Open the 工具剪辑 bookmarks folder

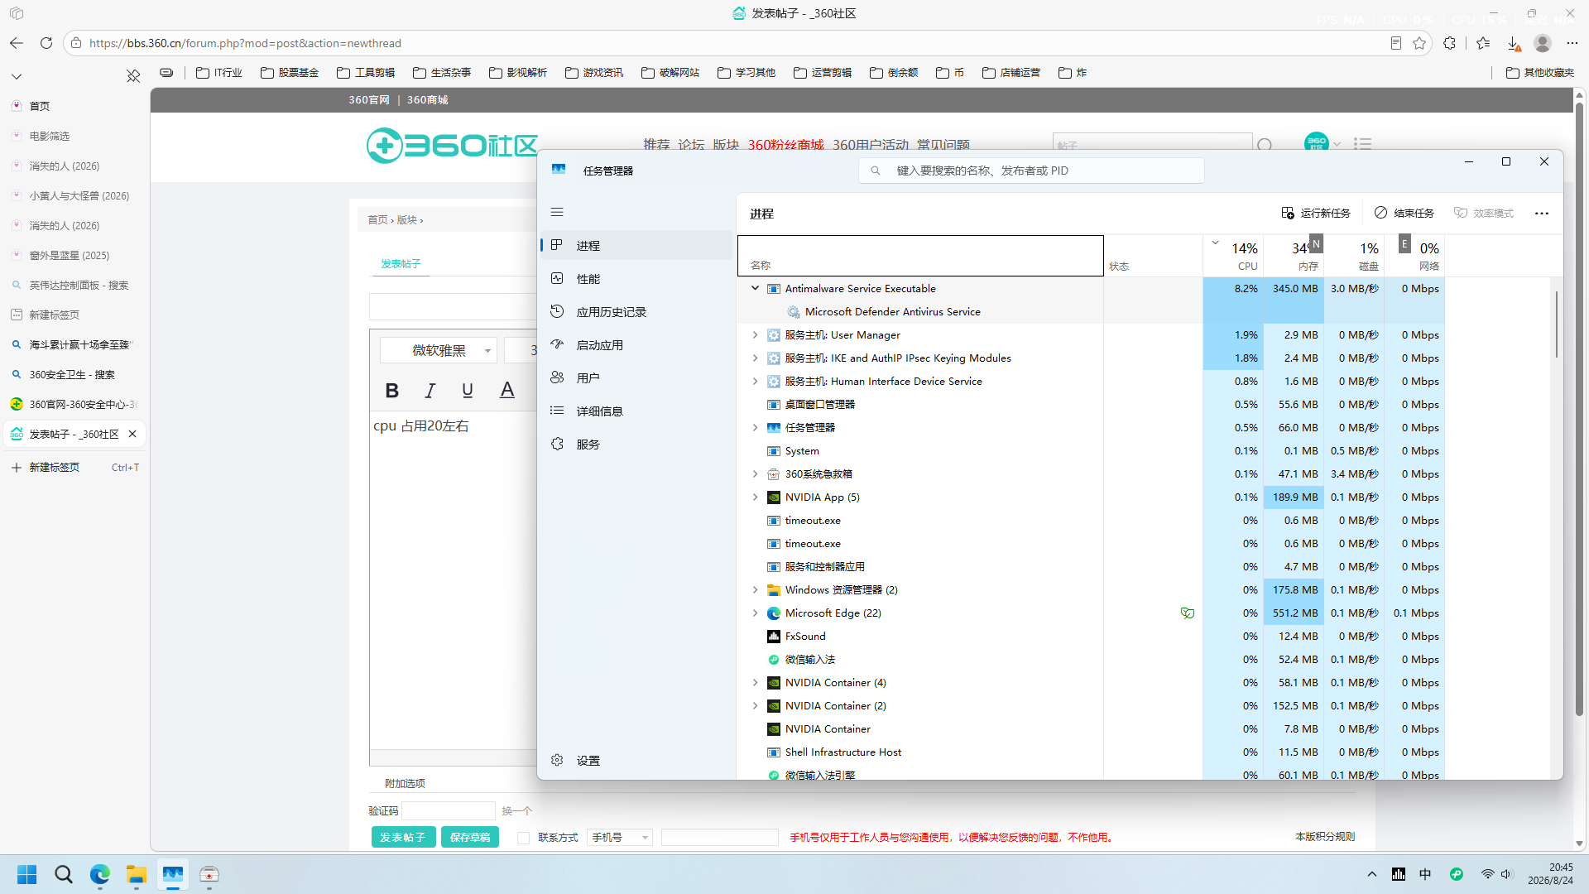coord(366,73)
